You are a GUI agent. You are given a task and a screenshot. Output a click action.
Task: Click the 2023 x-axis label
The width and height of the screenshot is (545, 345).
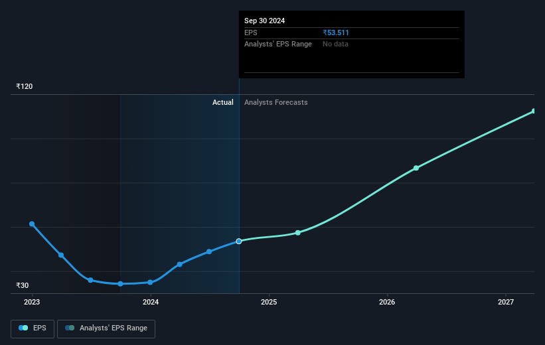point(32,303)
